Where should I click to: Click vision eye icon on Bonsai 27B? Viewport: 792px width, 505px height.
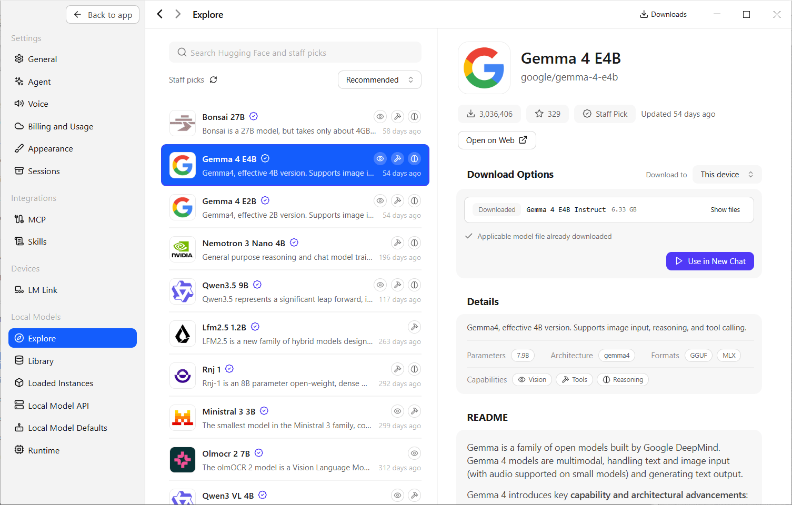(380, 117)
